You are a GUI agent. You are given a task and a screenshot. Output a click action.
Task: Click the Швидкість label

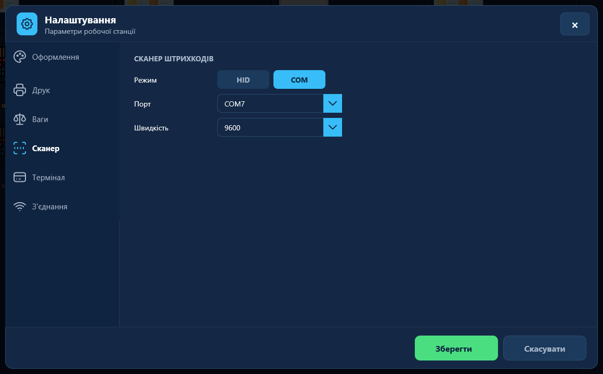[x=151, y=128]
